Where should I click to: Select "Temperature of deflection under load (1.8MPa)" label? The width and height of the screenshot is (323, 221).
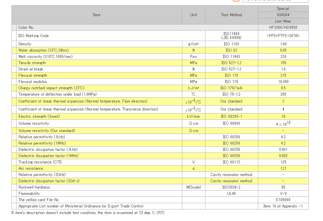[57, 94]
